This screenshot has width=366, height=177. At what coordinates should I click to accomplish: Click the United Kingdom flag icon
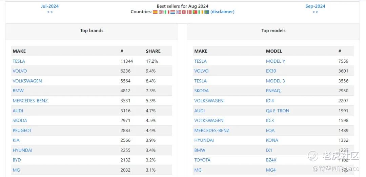(161, 12)
